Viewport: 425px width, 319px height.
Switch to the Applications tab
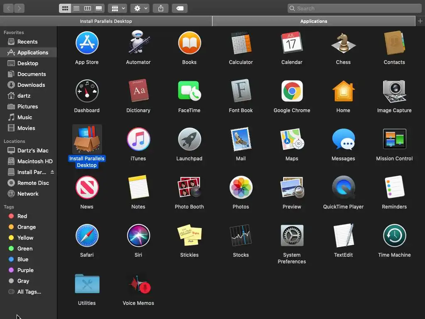click(314, 21)
